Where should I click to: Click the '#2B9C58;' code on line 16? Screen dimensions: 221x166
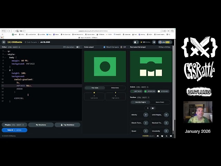click(19, 98)
